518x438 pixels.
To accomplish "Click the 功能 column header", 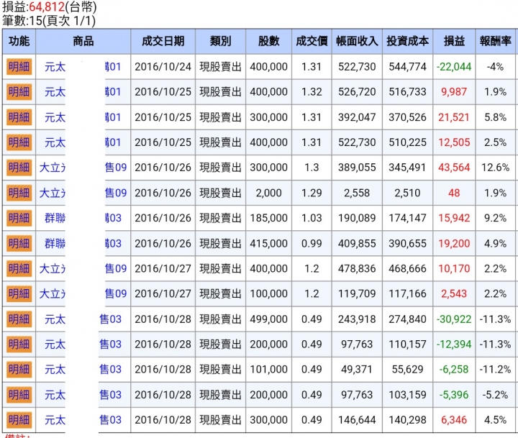I will (x=19, y=41).
